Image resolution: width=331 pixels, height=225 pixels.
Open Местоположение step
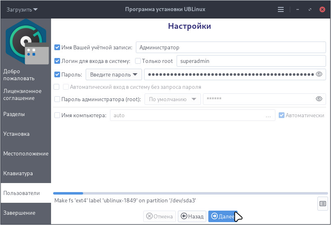(x=26, y=153)
